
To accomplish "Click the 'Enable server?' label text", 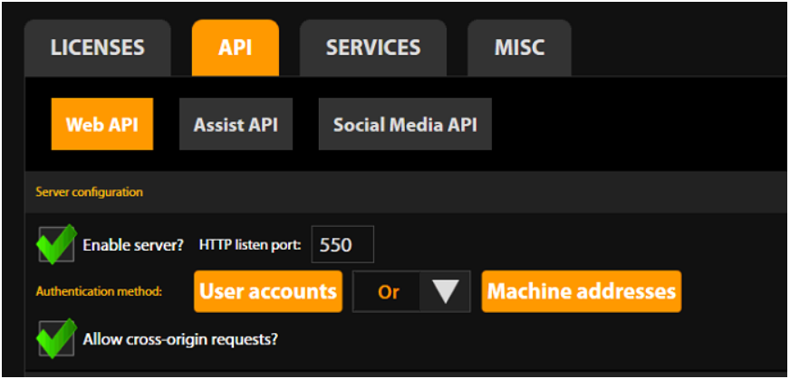I will (133, 245).
